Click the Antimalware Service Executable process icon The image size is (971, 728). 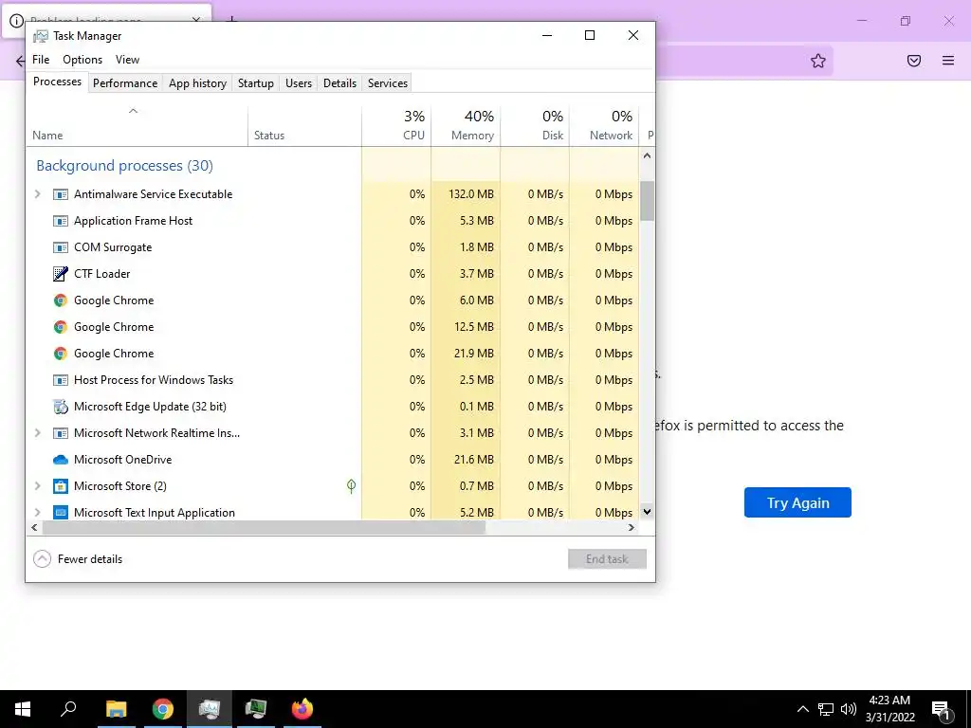click(x=60, y=194)
